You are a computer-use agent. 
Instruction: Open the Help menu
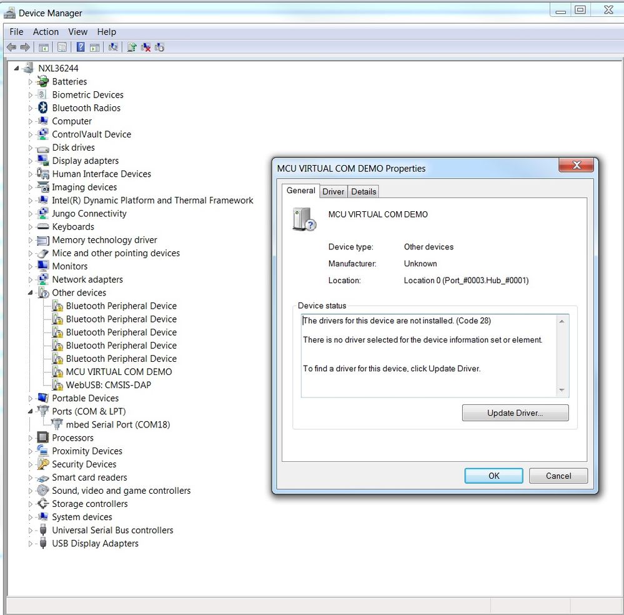pos(107,32)
